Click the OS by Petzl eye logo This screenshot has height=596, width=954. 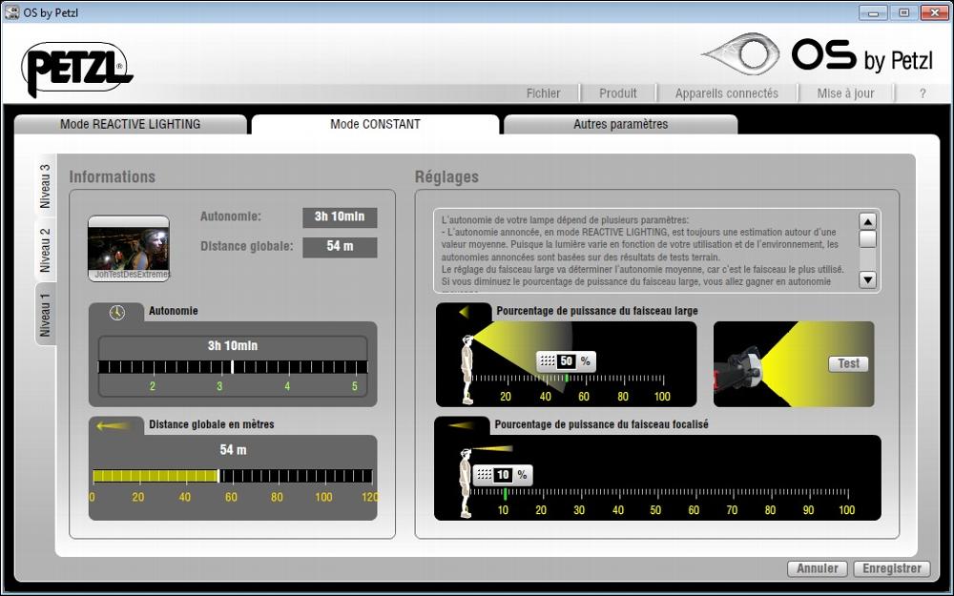tap(741, 54)
